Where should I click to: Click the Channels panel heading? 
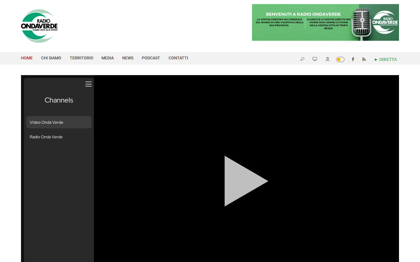coord(59,100)
